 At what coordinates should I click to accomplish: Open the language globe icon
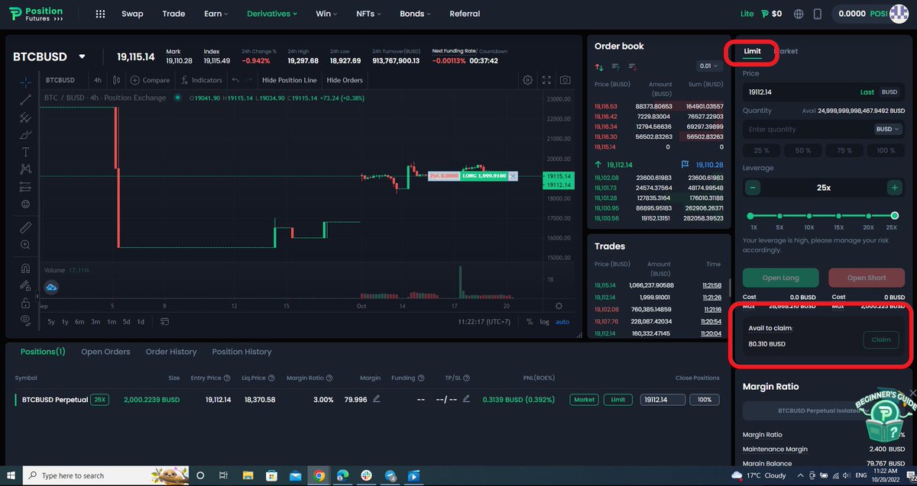pyautogui.click(x=799, y=14)
